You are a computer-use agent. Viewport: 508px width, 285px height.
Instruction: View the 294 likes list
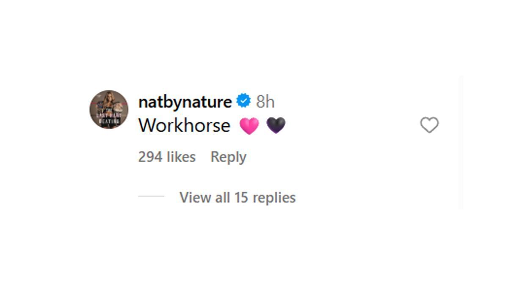(x=167, y=157)
